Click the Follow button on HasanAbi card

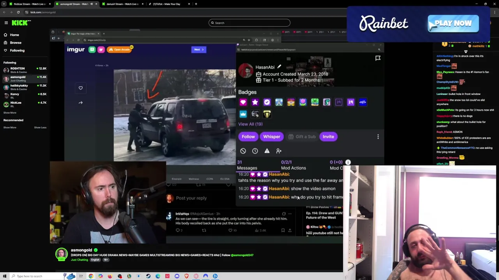pos(248,136)
